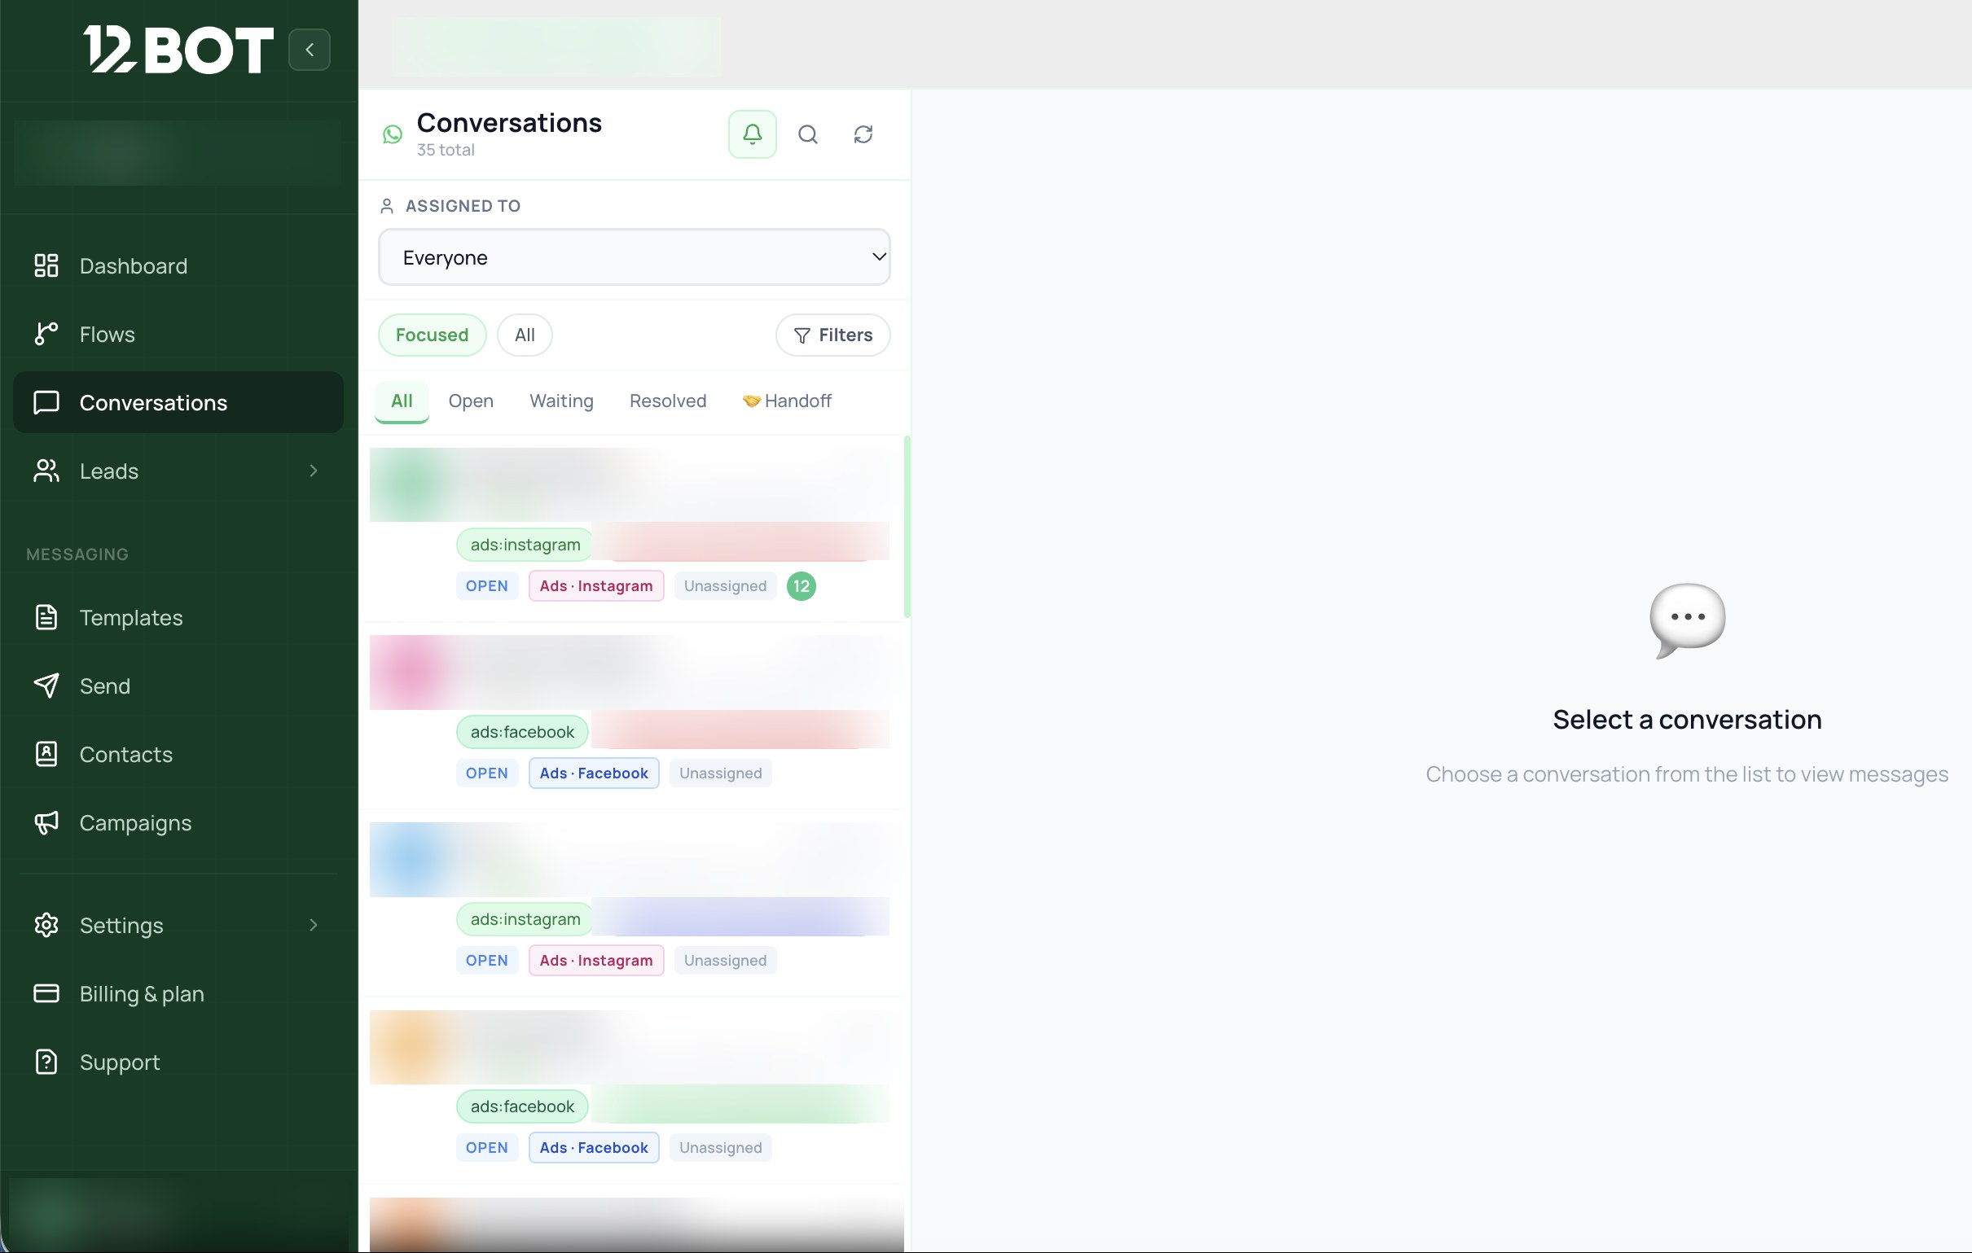Open the Assigned To Everyone dropdown

[634, 257]
